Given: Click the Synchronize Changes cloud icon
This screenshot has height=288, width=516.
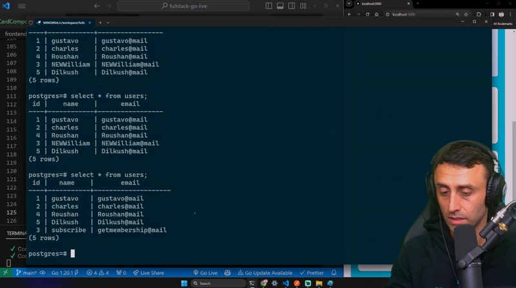Looking at the screenshot, I should pyautogui.click(x=43, y=273).
